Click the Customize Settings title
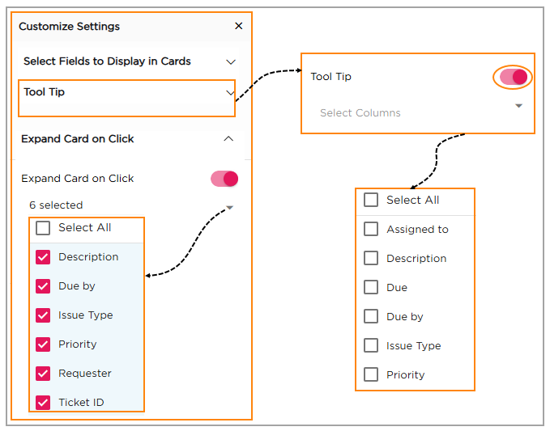This screenshot has height=431, width=550. (69, 27)
